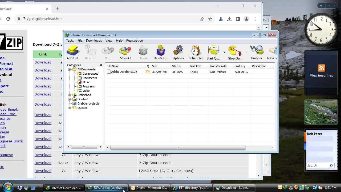Click the Tell a Friend toolbar icon
This screenshot has width=341, height=192.
(x=271, y=53)
